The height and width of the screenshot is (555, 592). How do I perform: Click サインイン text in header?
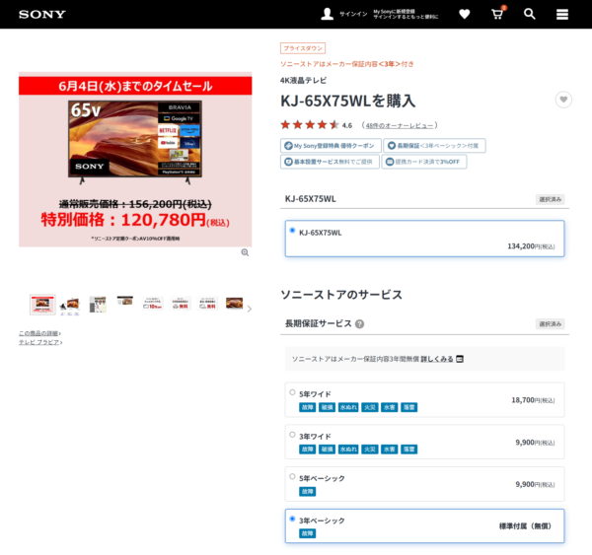pos(353,15)
